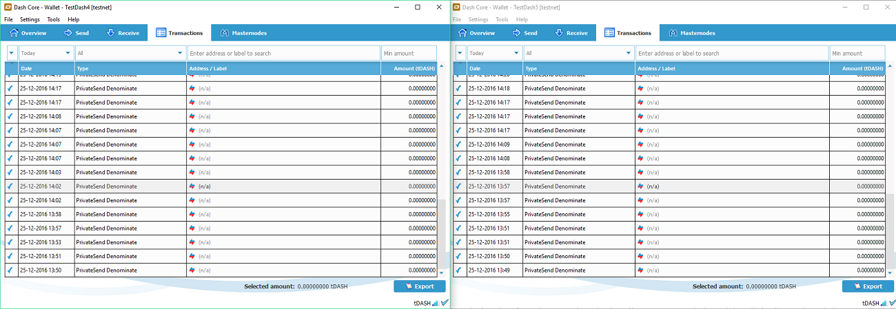Image resolution: width=896 pixels, height=309 pixels.
Task: Click network connections icon in TestDash5 status bar
Action: 884,303
